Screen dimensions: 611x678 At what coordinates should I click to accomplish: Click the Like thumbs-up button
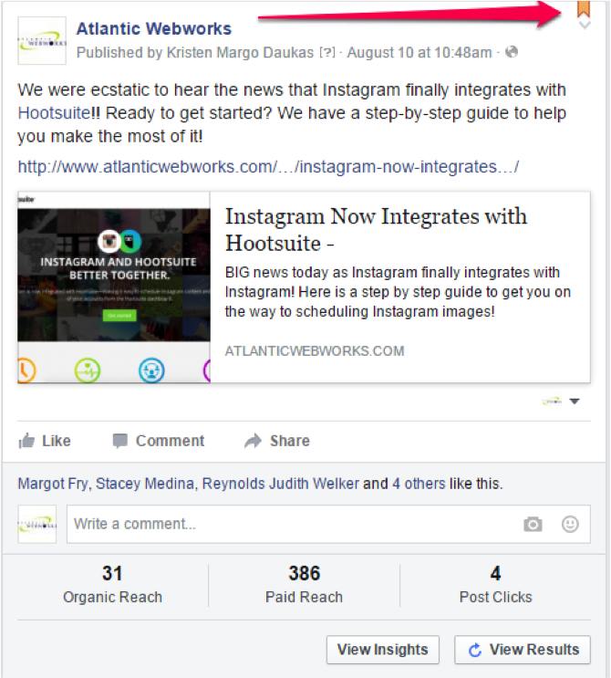(x=45, y=441)
